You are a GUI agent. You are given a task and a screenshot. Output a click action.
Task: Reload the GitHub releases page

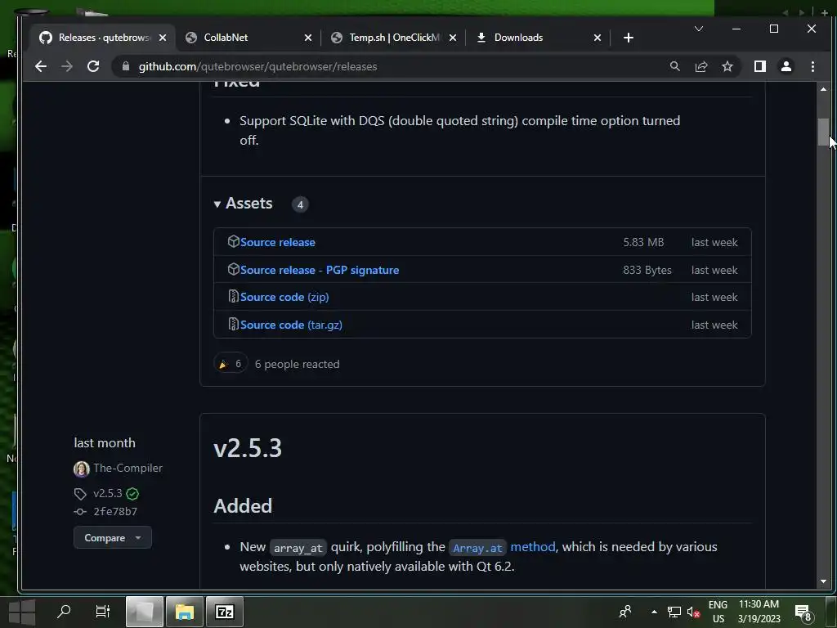[x=93, y=66]
